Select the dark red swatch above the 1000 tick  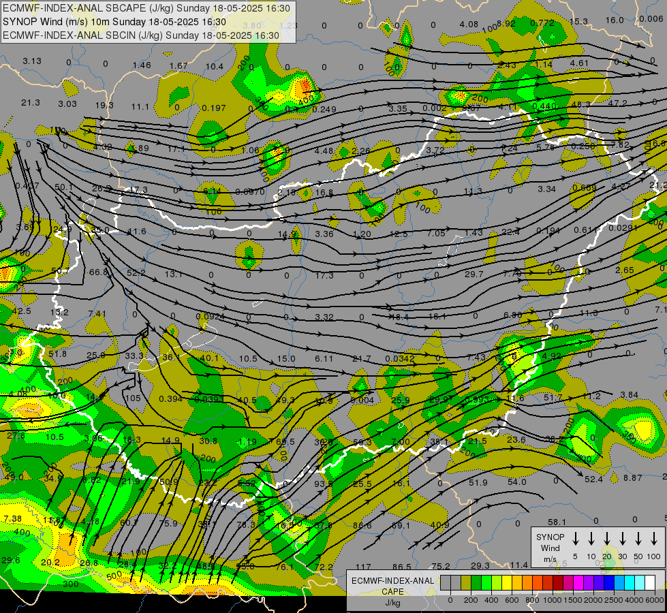pyautogui.click(x=558, y=583)
